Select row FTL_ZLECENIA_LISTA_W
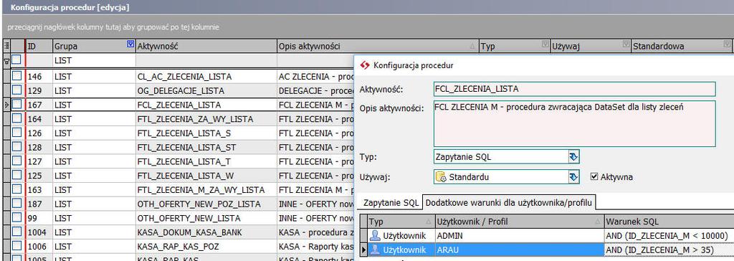The image size is (734, 261). coord(186,176)
